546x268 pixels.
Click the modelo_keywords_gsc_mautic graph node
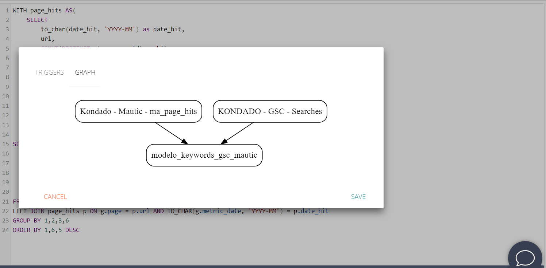click(204, 155)
